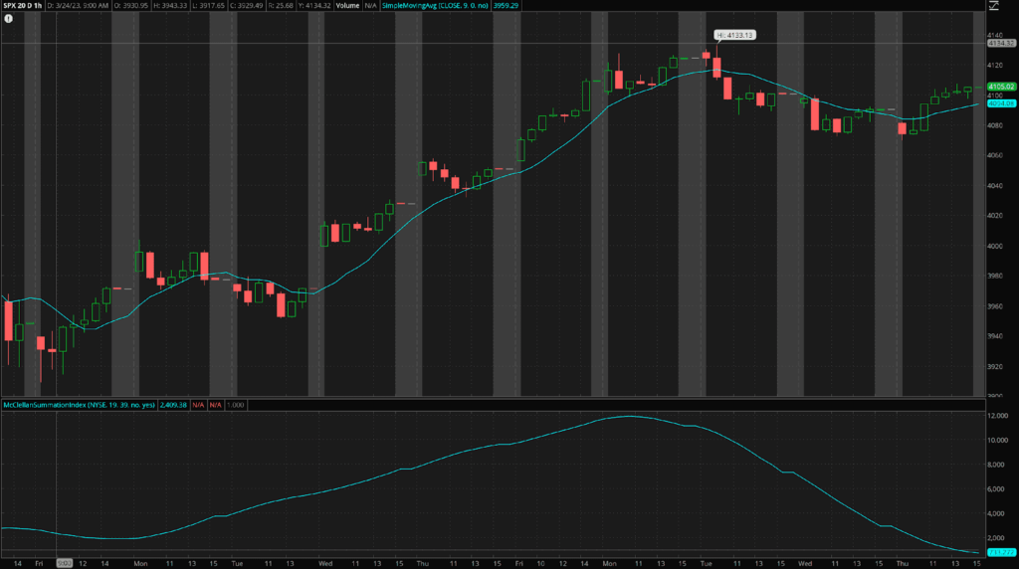Screen dimensions: 1019x569
Task: Click the 10 label on the time axis
Action: click(x=540, y=563)
